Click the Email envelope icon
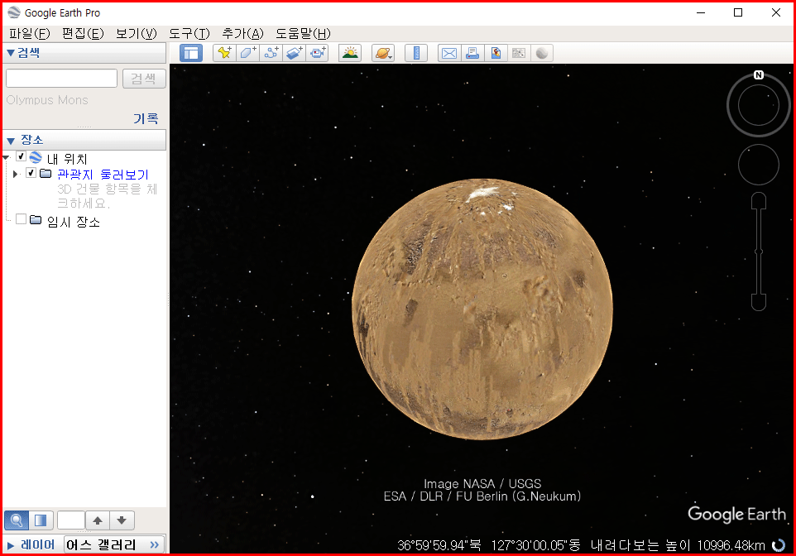Viewport: 796px width, 556px height. [x=449, y=53]
